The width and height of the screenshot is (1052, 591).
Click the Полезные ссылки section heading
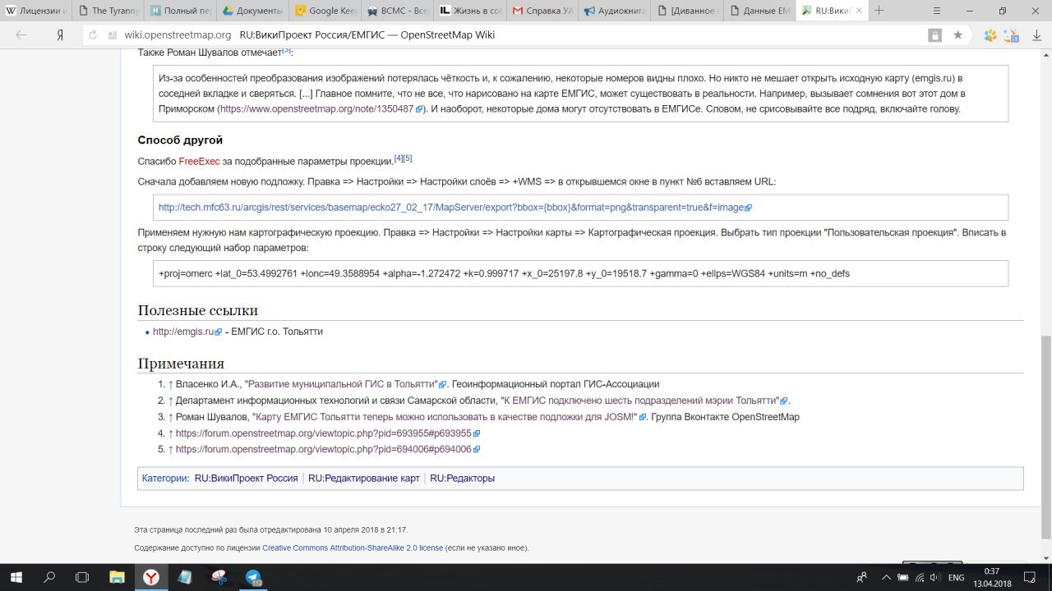coord(198,310)
